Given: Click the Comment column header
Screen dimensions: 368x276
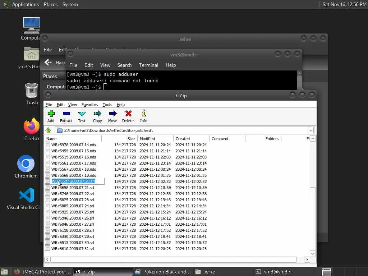Looking at the screenshot, I should click(x=227, y=139).
